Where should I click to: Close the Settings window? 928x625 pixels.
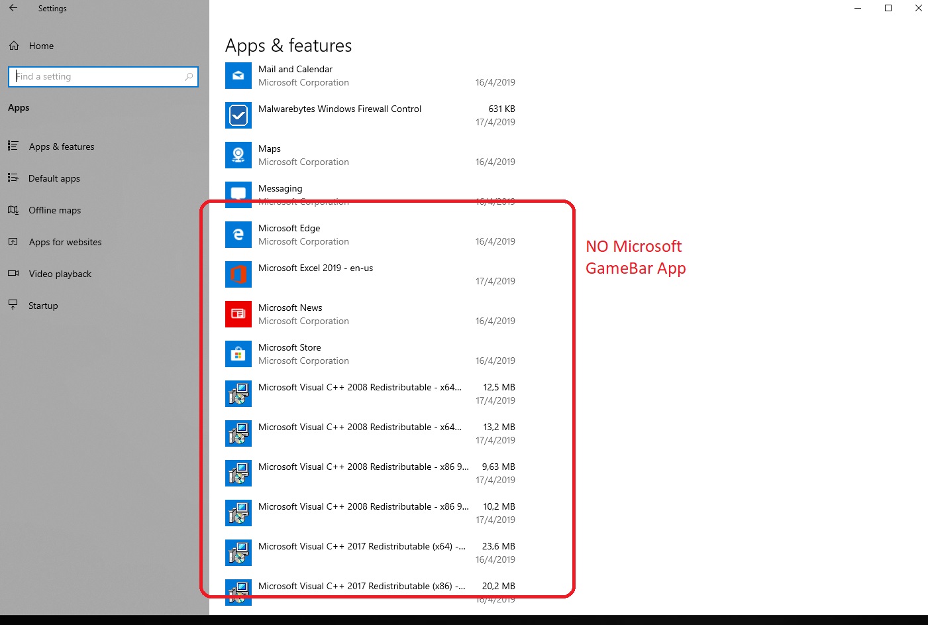(918, 8)
